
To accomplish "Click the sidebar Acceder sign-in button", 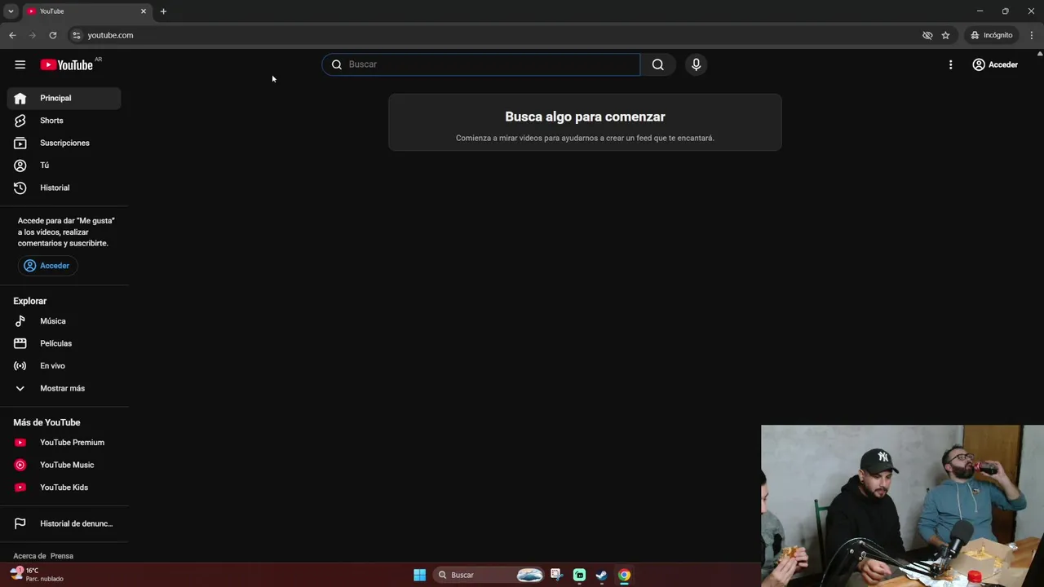I will point(47,266).
